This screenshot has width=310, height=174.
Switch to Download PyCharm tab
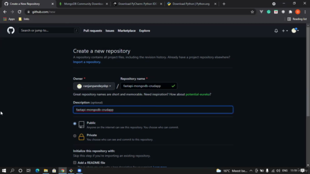coord(138,4)
